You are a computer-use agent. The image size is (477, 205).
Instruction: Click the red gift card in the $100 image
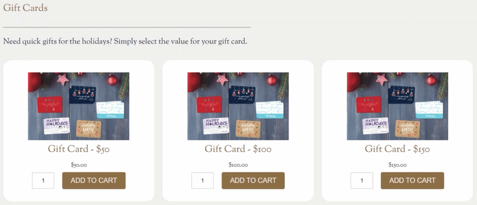coord(209,105)
